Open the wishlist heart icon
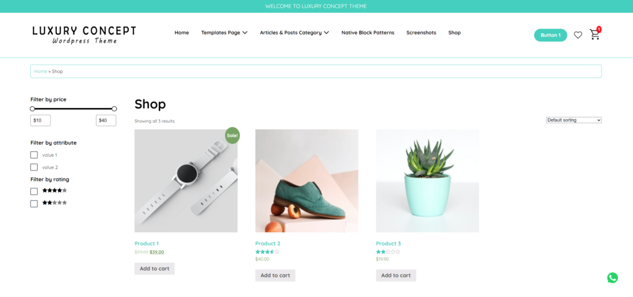Viewport: 633px width, 297px height. [578, 35]
